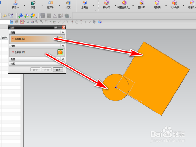
Task: Open the dropdown arrow beside 抽取体
Action: 24,6
